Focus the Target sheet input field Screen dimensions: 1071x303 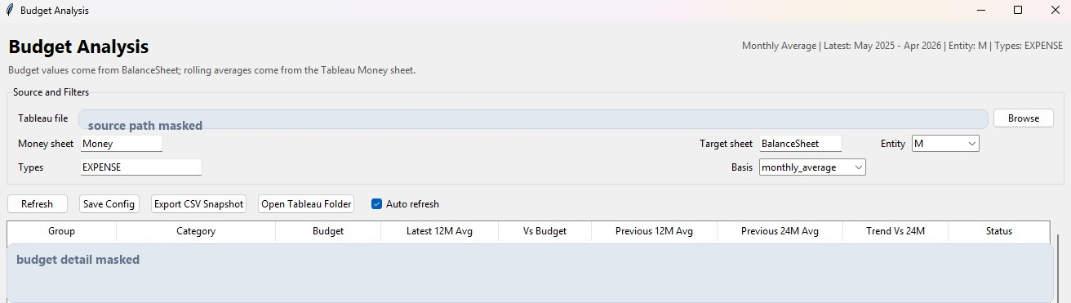tap(800, 144)
